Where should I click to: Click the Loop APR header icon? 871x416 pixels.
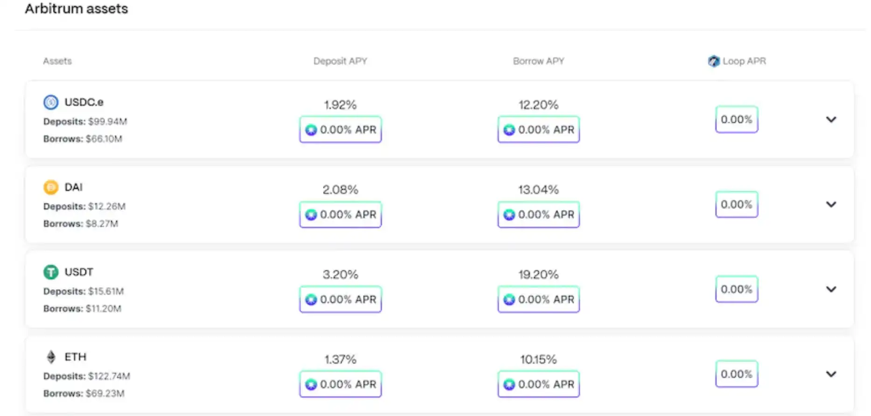(x=713, y=61)
